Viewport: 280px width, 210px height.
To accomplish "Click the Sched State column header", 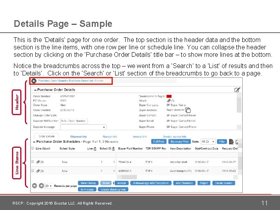I will [67, 149].
